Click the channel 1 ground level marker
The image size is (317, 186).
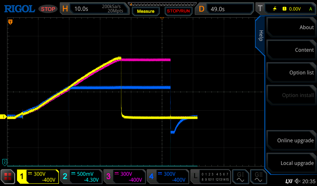(4, 117)
